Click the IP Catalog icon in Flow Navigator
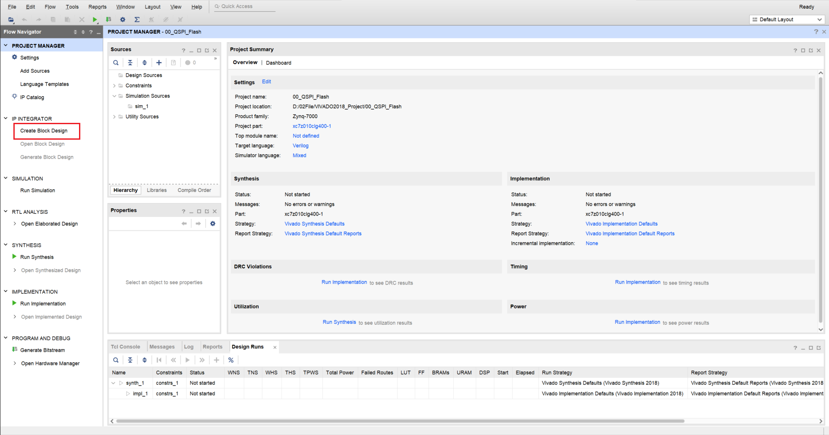Viewport: 829px width, 435px height. [x=15, y=97]
